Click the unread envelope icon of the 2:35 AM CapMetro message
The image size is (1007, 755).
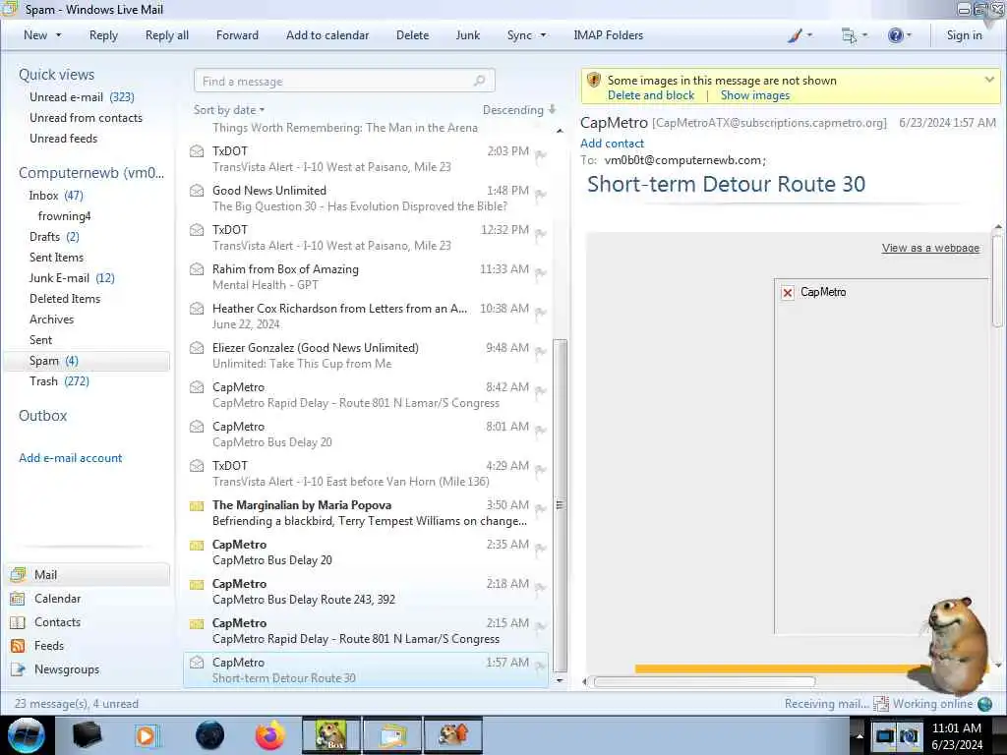(197, 546)
